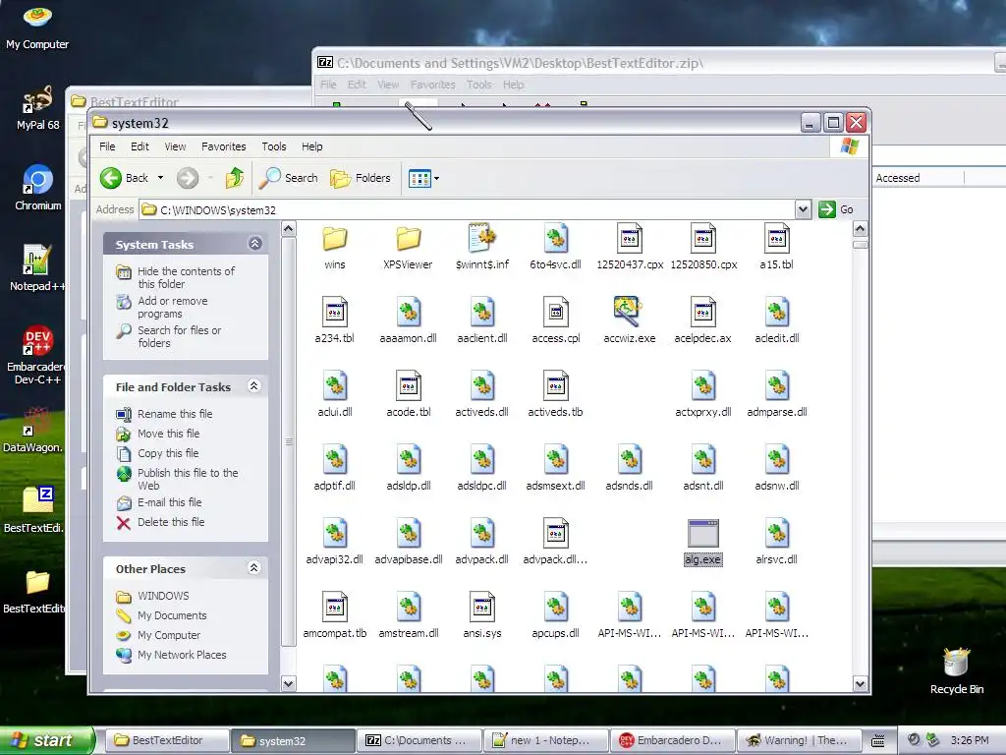The image size is (1006, 755).
Task: Click the file list scroll up arrow
Action: [x=860, y=229]
